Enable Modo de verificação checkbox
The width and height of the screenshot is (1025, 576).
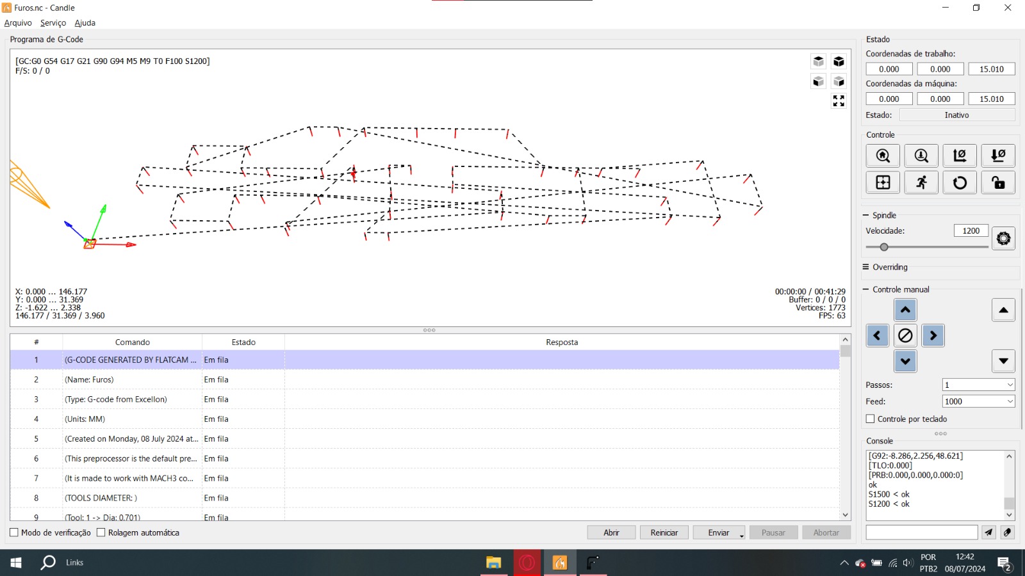click(x=14, y=532)
